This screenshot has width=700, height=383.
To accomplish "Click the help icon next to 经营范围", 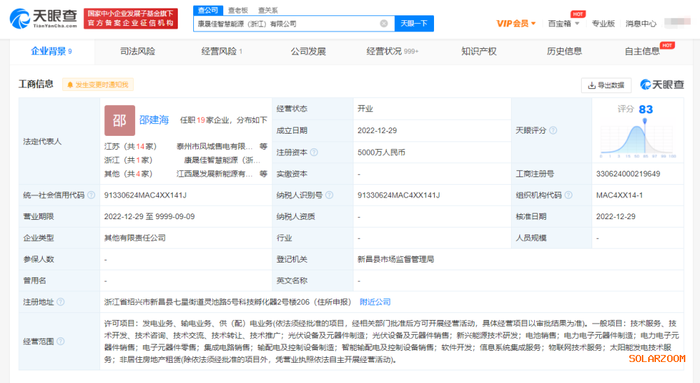I will click(60, 342).
